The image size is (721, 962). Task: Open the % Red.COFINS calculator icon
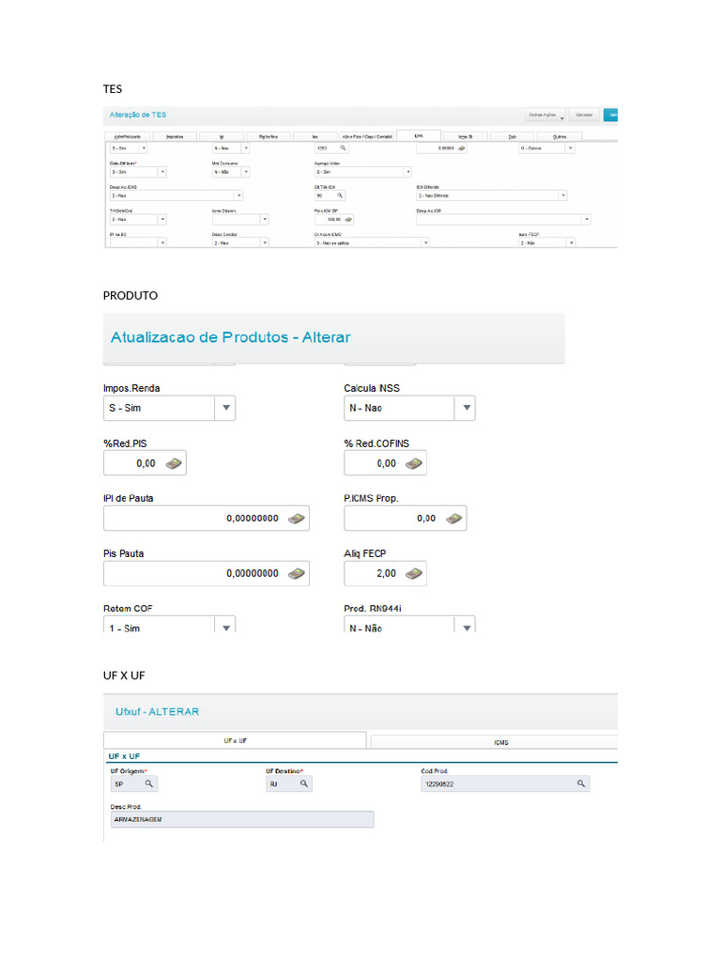pos(413,463)
